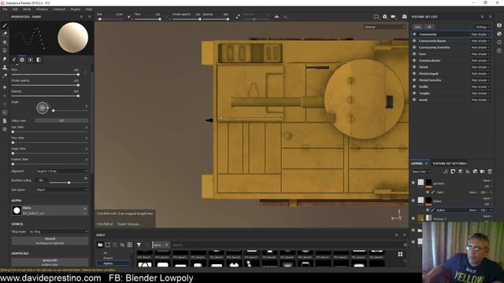Open the Viewport menu
The width and height of the screenshot is (504, 283).
[59, 9]
